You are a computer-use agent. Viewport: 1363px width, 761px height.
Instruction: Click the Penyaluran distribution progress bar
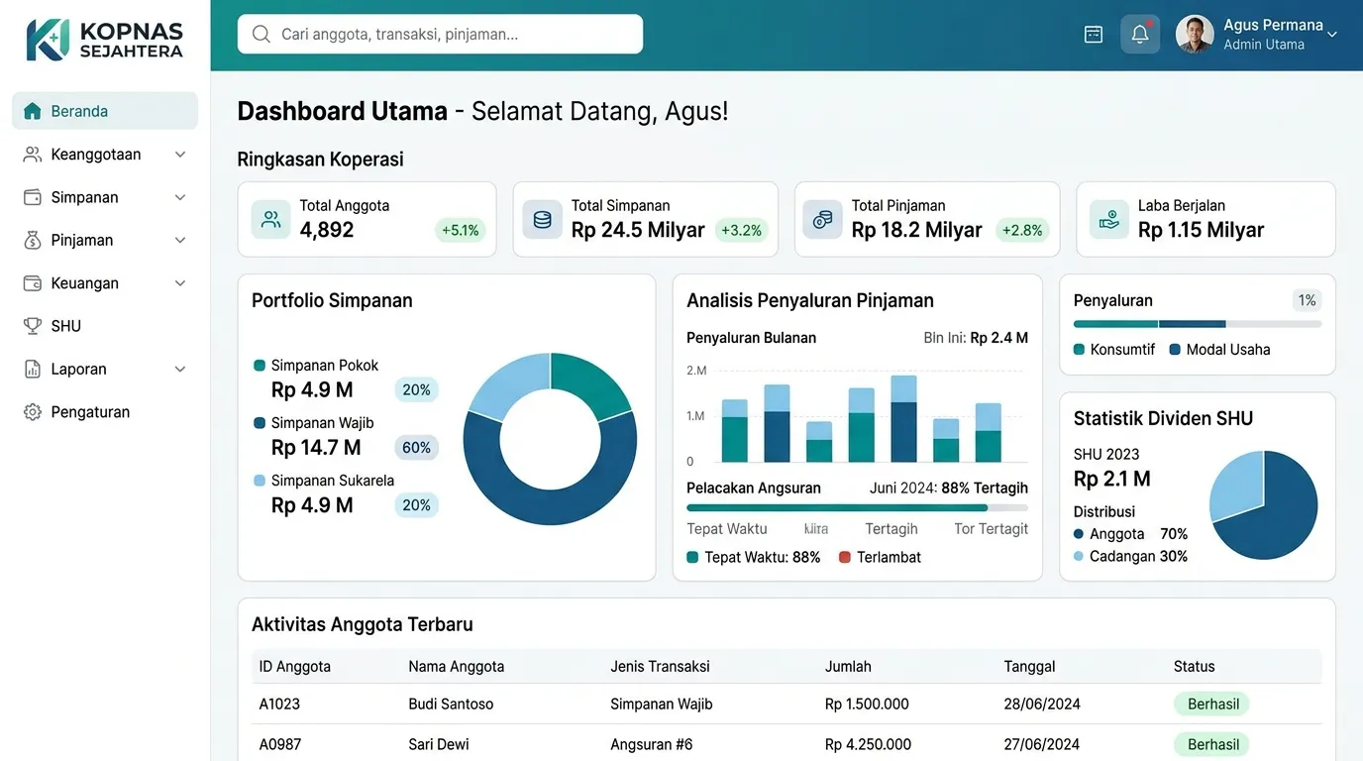pos(1198,324)
